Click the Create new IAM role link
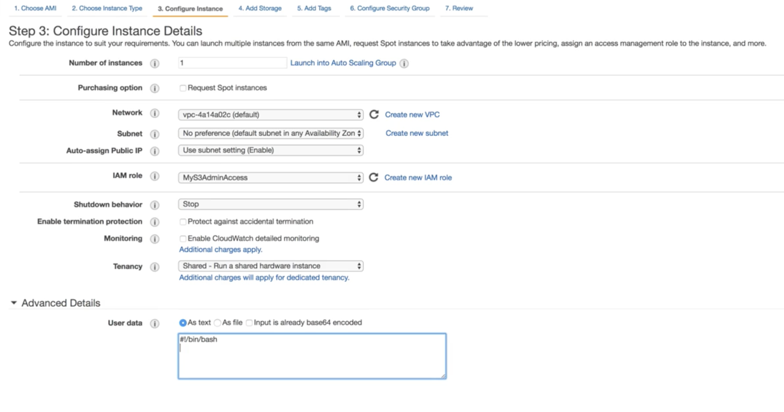 tap(420, 176)
